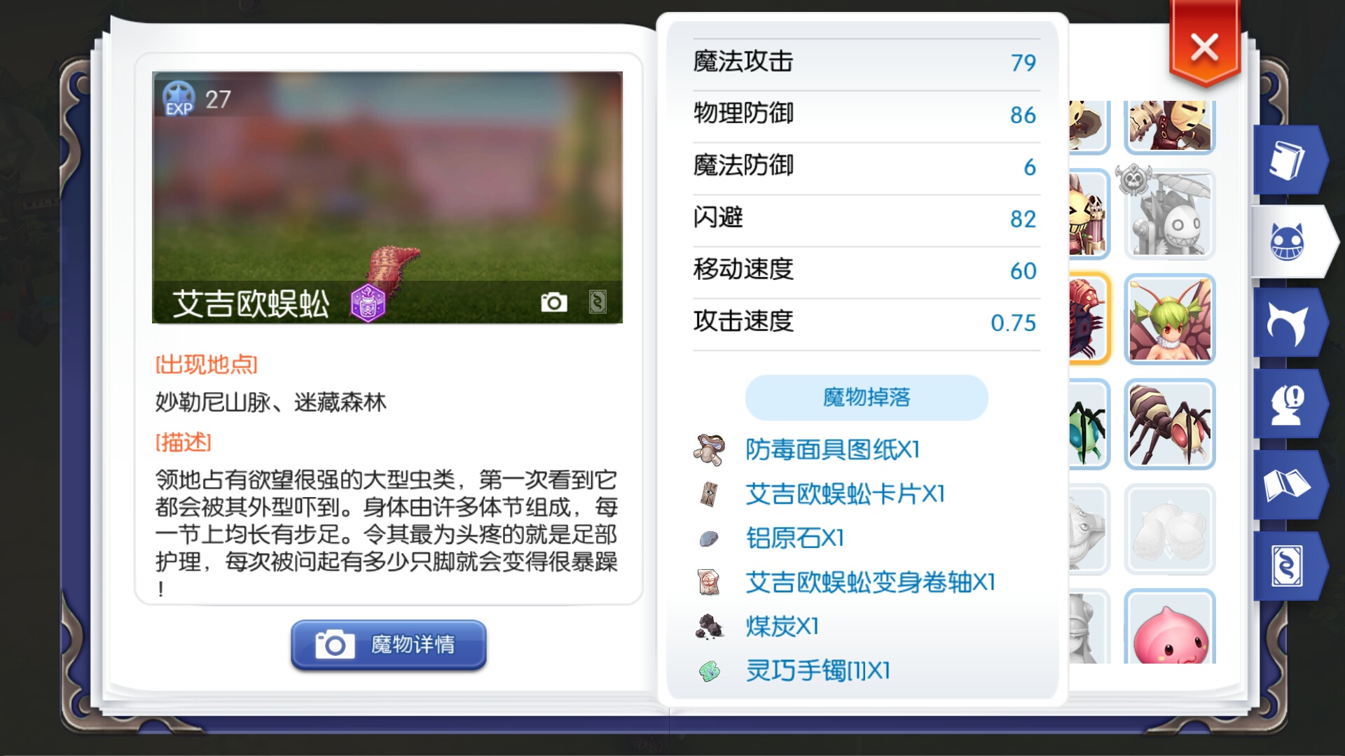
Task: Tap the card icon on the monster image
Action: (598, 302)
